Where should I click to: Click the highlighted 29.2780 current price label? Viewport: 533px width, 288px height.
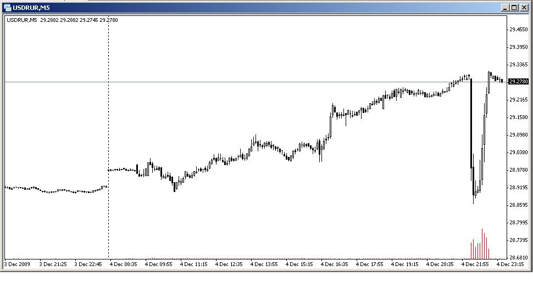tap(518, 82)
